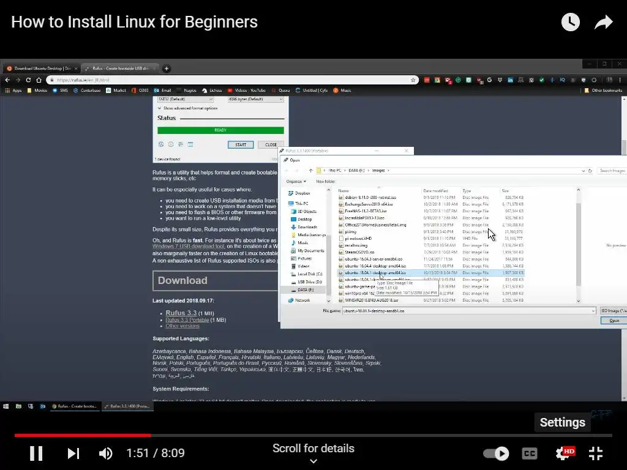Switch to Download Ubuntu Desktop browser tab
Image resolution: width=627 pixels, height=470 pixels.
coord(42,69)
